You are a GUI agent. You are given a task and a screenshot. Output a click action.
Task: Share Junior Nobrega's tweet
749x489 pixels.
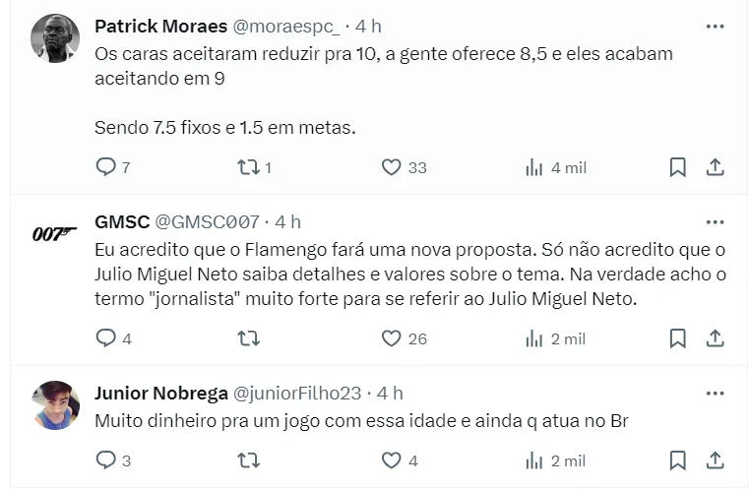[x=716, y=459]
